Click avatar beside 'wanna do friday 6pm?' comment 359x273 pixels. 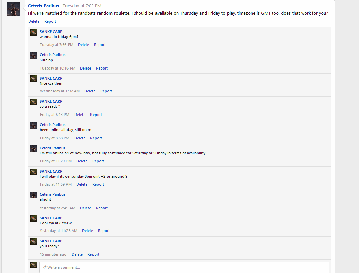[x=33, y=32]
